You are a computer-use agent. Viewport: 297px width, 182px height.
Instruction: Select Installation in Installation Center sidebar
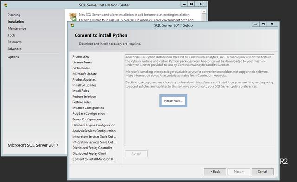16,22
